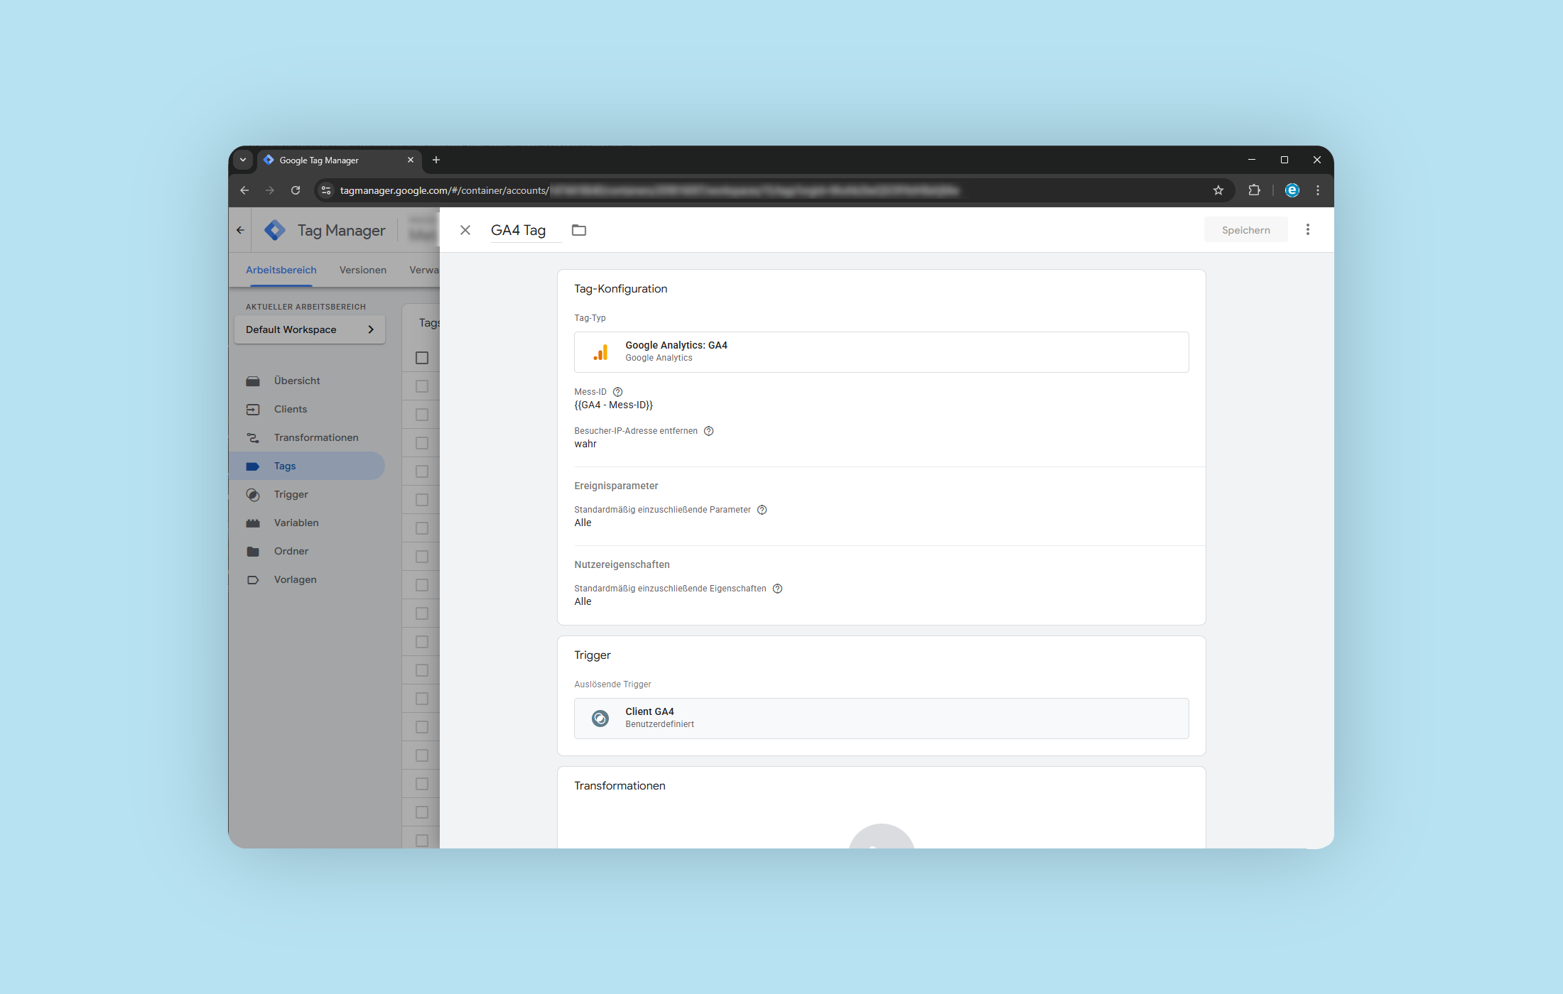Image resolution: width=1563 pixels, height=994 pixels.
Task: Click the Mess-ID help question icon
Action: coord(617,392)
